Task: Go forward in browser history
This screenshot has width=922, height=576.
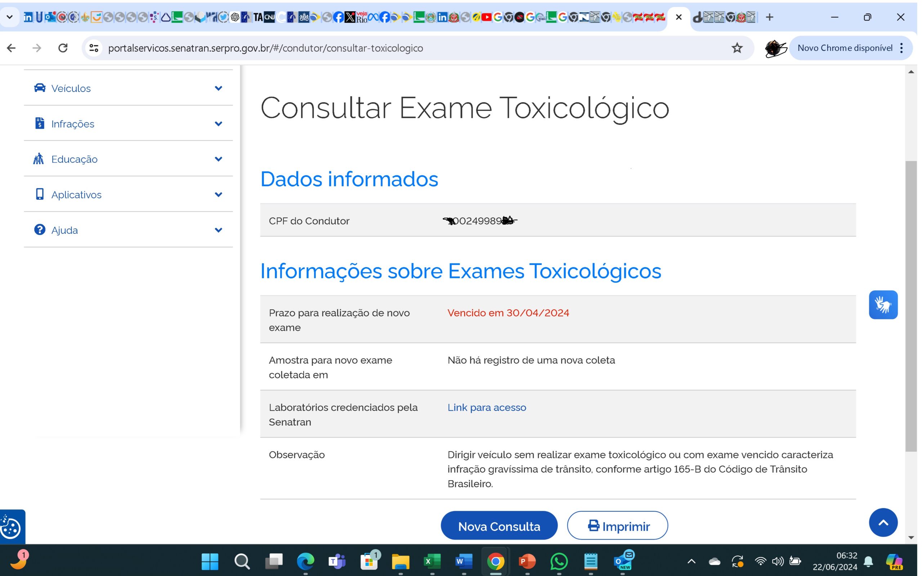Action: tap(37, 48)
